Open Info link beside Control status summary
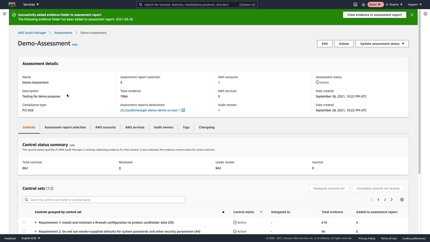 click(72, 145)
